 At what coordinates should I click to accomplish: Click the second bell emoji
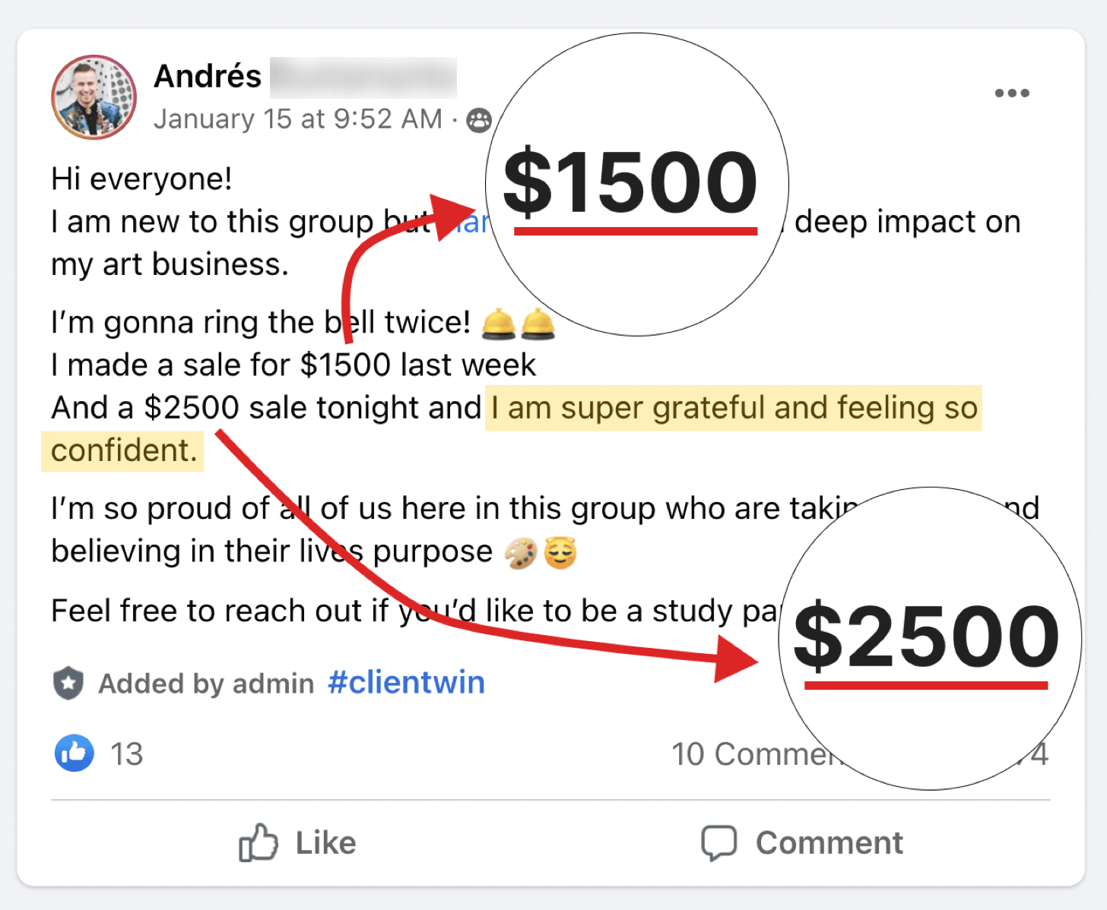point(538,324)
